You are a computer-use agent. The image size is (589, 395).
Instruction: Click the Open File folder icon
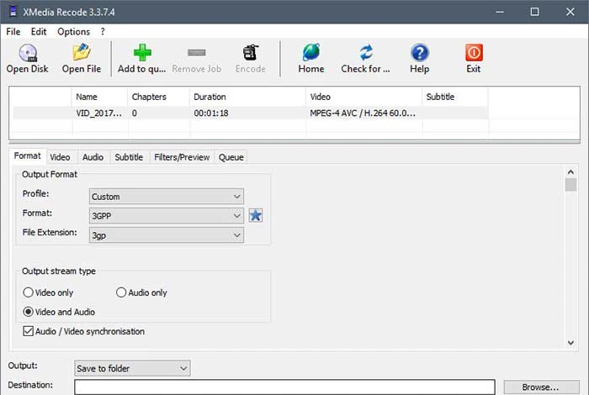coord(82,53)
